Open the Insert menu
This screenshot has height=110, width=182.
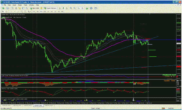[14, 5]
